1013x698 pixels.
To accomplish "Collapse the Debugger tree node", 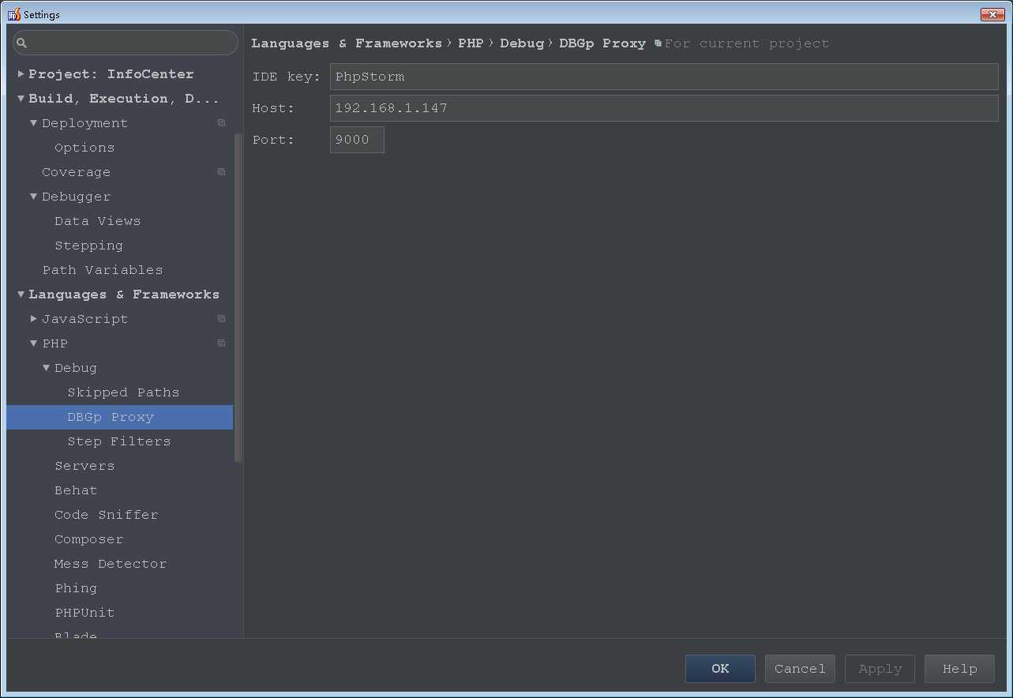I will pyautogui.click(x=33, y=197).
